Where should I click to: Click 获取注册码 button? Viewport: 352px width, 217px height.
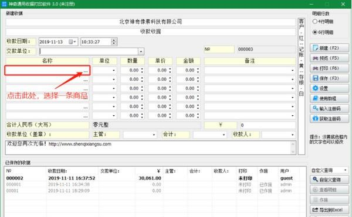click(329, 119)
